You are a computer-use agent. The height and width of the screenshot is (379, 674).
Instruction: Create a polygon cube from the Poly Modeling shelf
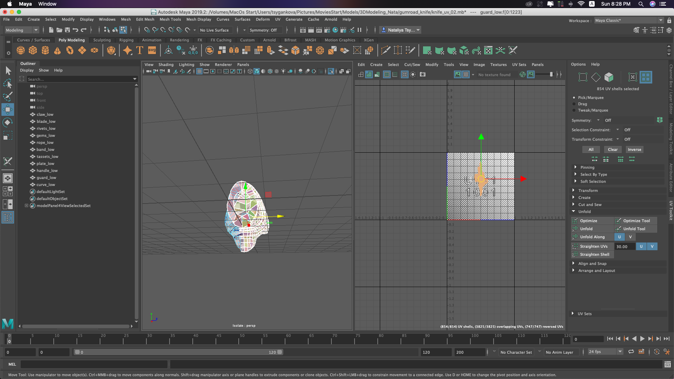point(33,50)
